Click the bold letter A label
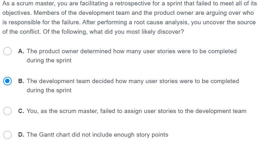262x142 pixels. [x=21, y=51]
